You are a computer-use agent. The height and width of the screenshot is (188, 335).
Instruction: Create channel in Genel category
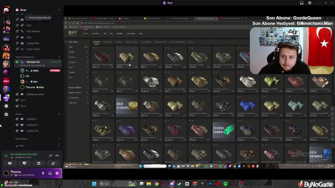pyautogui.click(x=59, y=114)
